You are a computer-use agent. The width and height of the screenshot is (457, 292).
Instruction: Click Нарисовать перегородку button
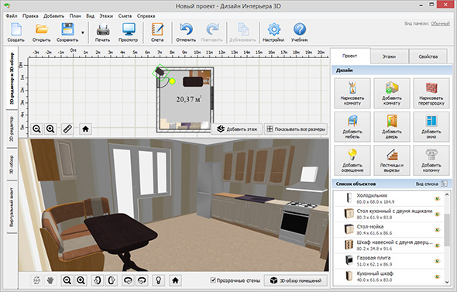coord(431,93)
